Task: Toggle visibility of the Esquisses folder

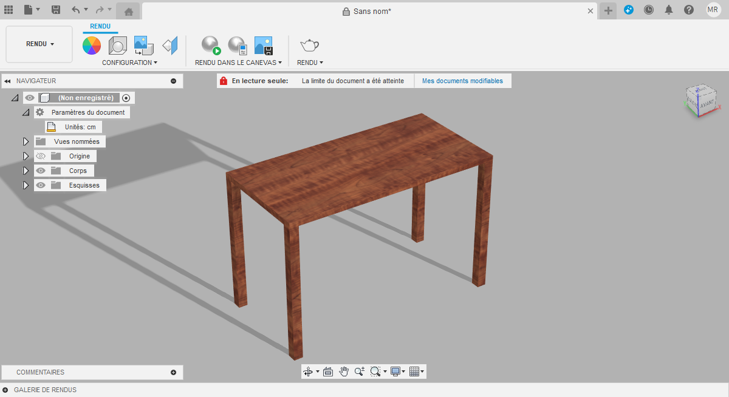Action: coord(40,185)
